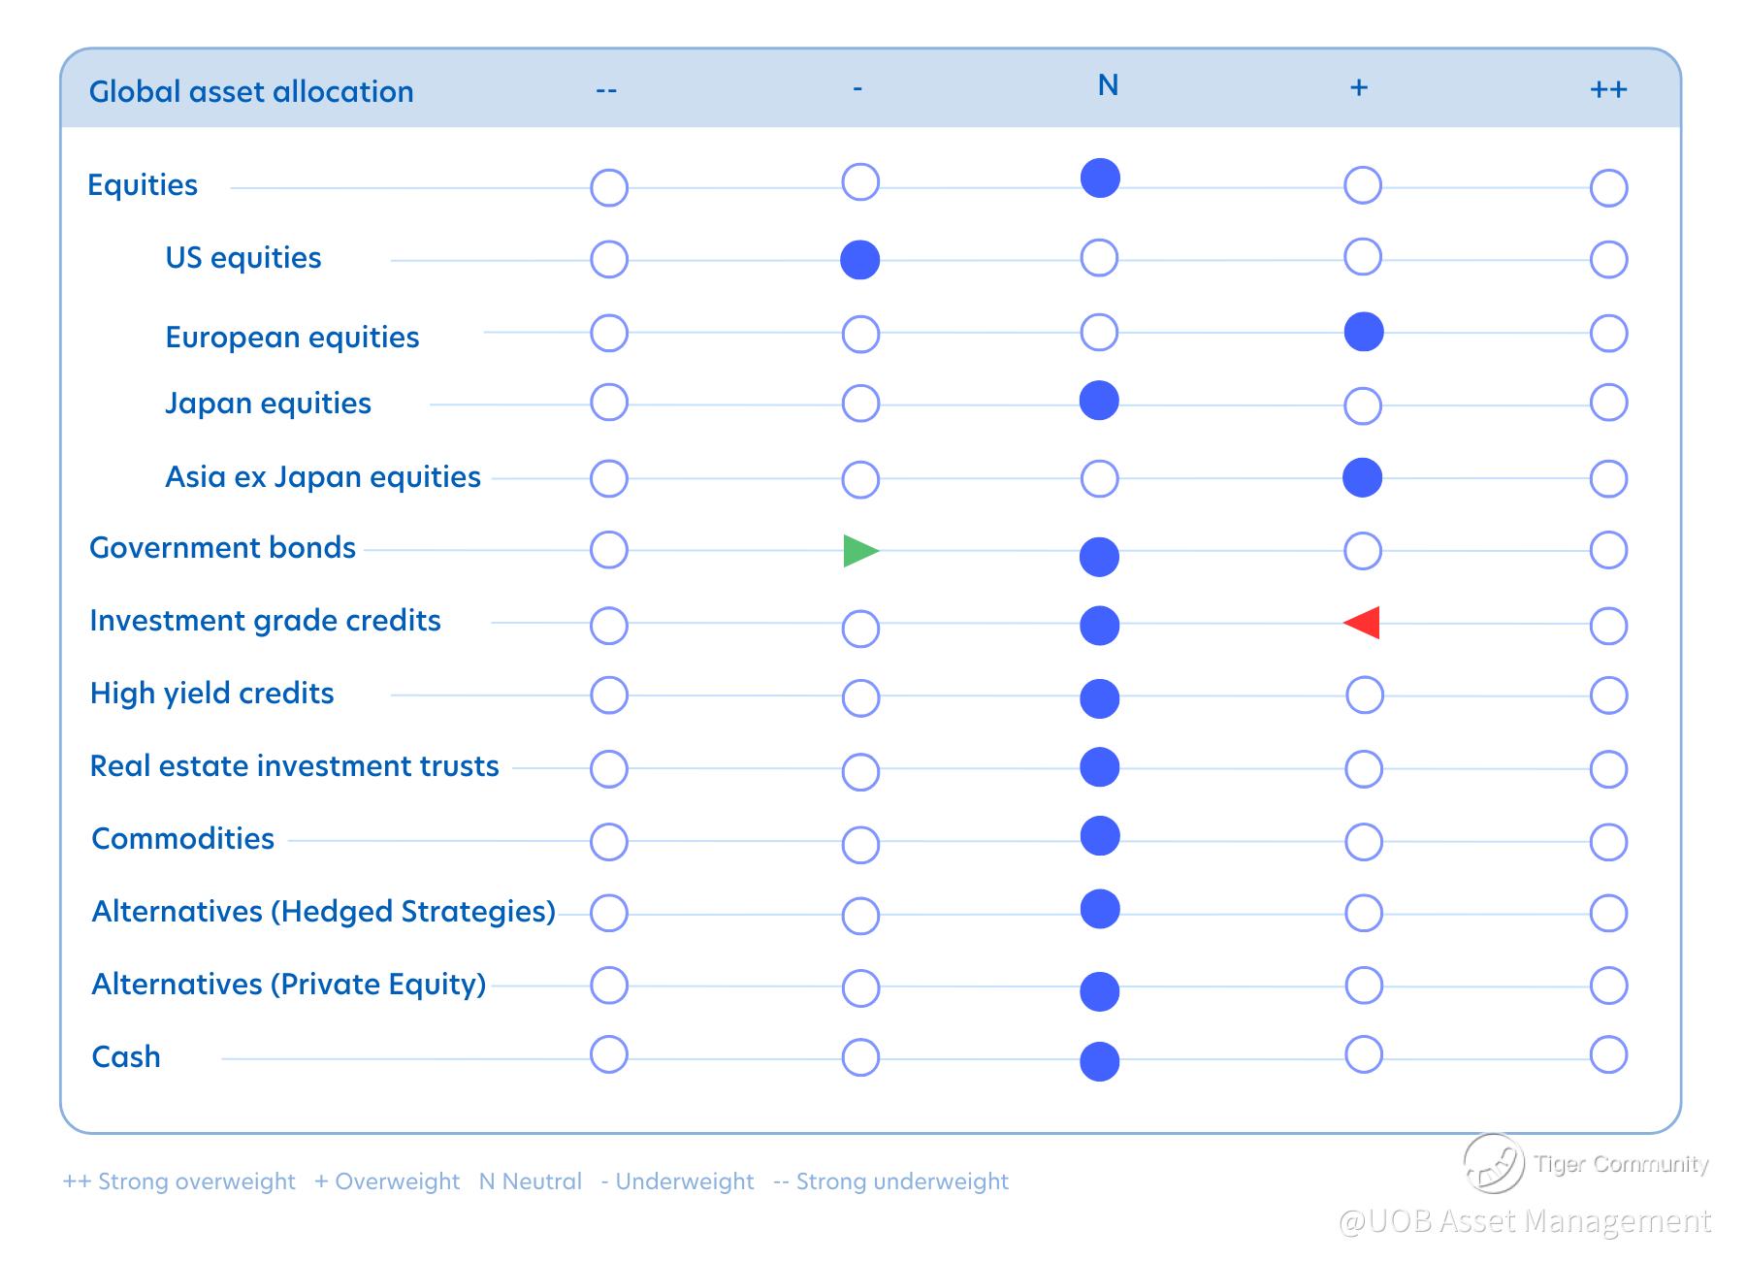Click the Tiger Community logo
Screen dimensions: 1746x1261
pyautogui.click(x=1493, y=1163)
